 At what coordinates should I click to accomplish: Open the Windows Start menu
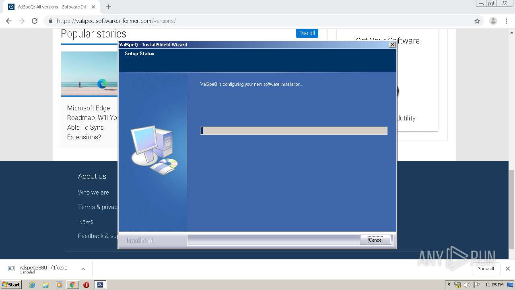point(11,284)
